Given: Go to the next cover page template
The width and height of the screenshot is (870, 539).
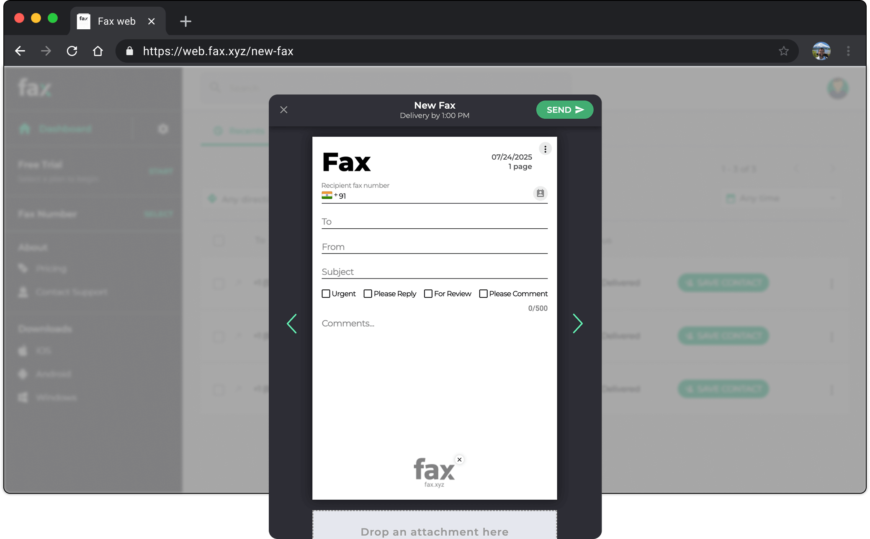Looking at the screenshot, I should click(x=577, y=324).
